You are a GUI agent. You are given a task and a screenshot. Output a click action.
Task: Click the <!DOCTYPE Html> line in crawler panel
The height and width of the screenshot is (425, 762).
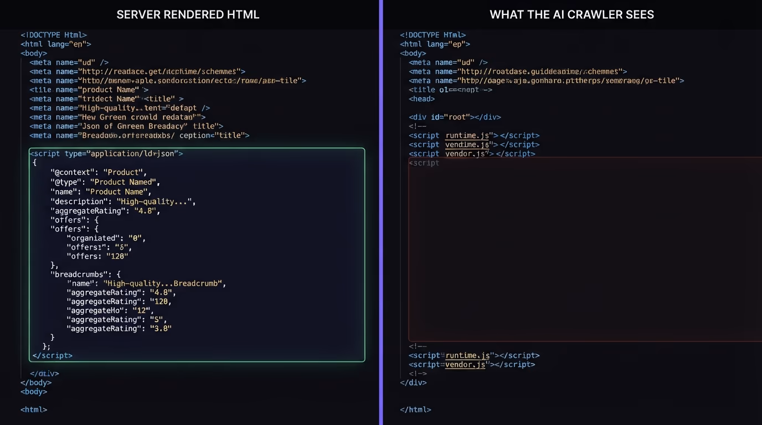pos(433,35)
